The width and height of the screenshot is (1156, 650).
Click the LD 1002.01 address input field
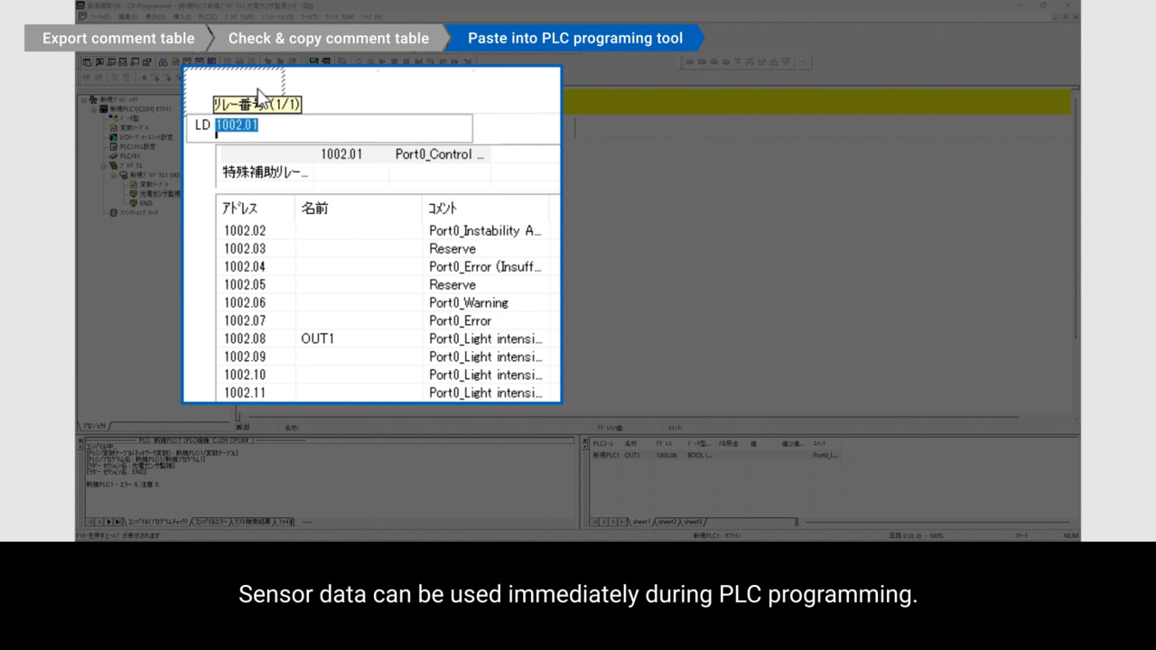[x=341, y=126]
